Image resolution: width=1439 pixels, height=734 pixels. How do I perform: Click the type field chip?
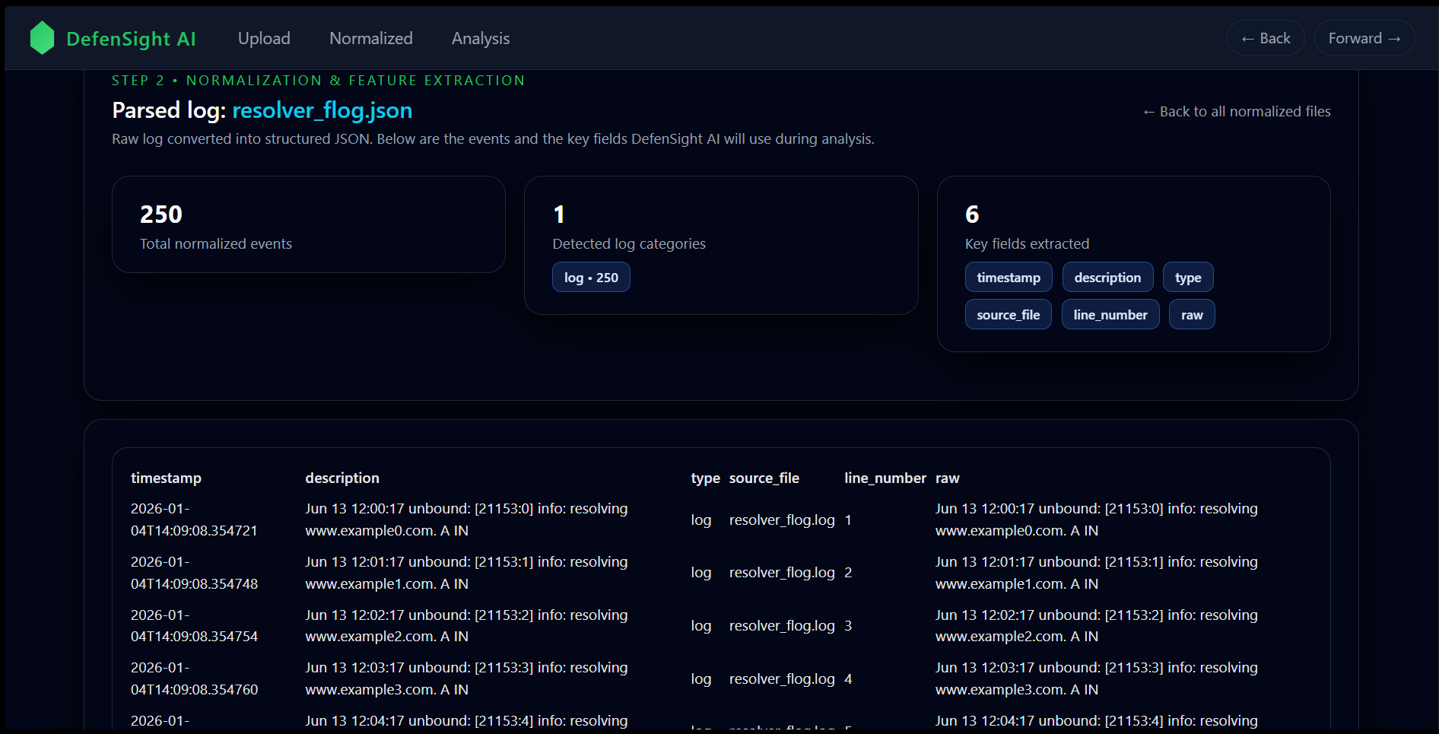coord(1188,278)
